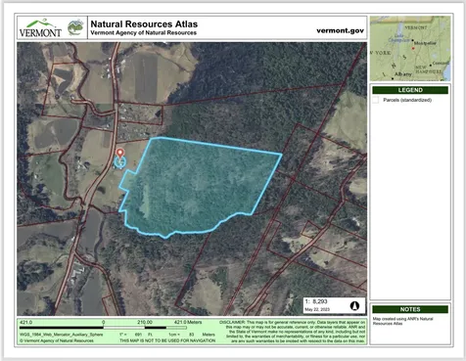Select the NOTES panel header
Screen dimensions: 466x361
coord(410,309)
